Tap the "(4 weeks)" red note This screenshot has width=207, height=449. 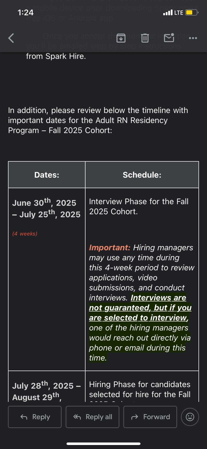click(25, 234)
